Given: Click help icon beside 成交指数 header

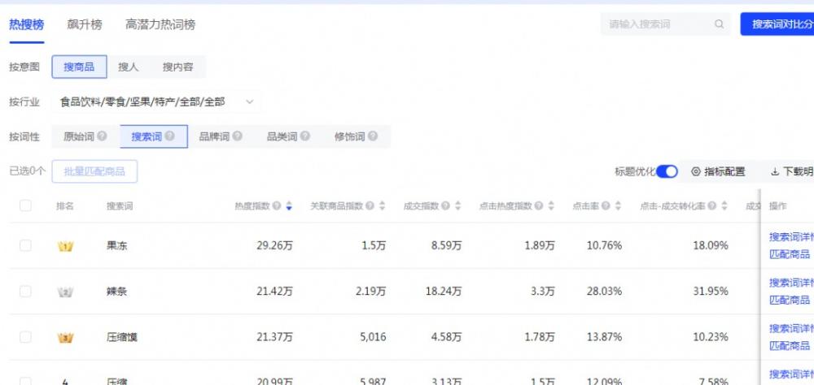Looking at the screenshot, I should (x=446, y=205).
